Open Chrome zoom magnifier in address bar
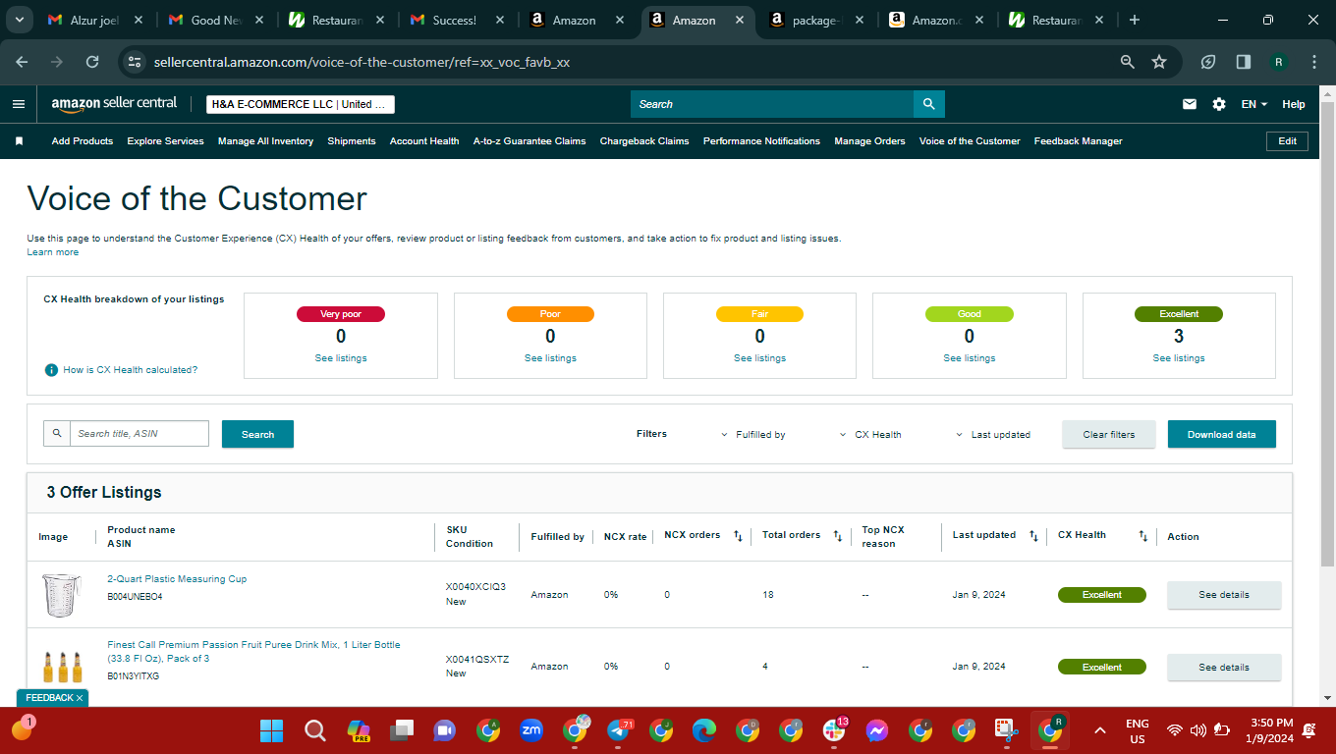 click(1128, 62)
